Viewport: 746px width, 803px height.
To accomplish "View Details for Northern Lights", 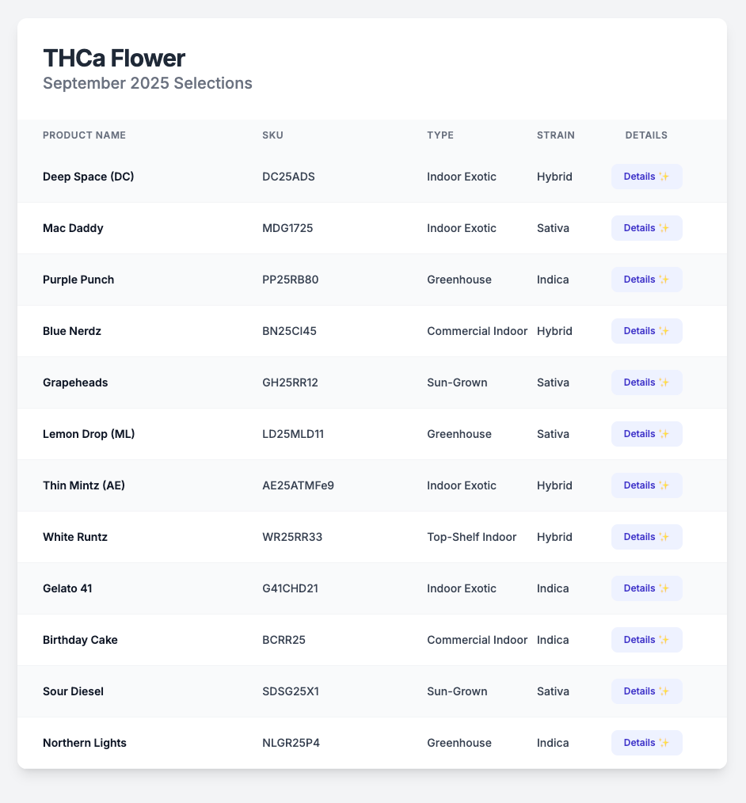I will [646, 743].
